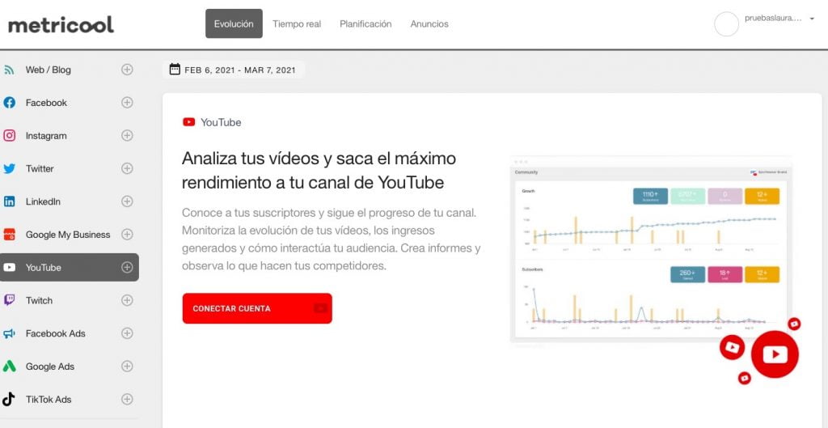The width and height of the screenshot is (828, 428).
Task: Select Twitter in sidebar
Action: (x=40, y=168)
